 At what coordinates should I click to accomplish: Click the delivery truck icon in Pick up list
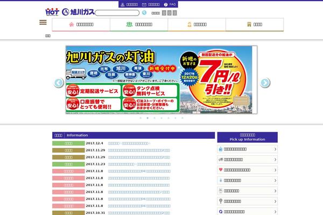point(221,160)
